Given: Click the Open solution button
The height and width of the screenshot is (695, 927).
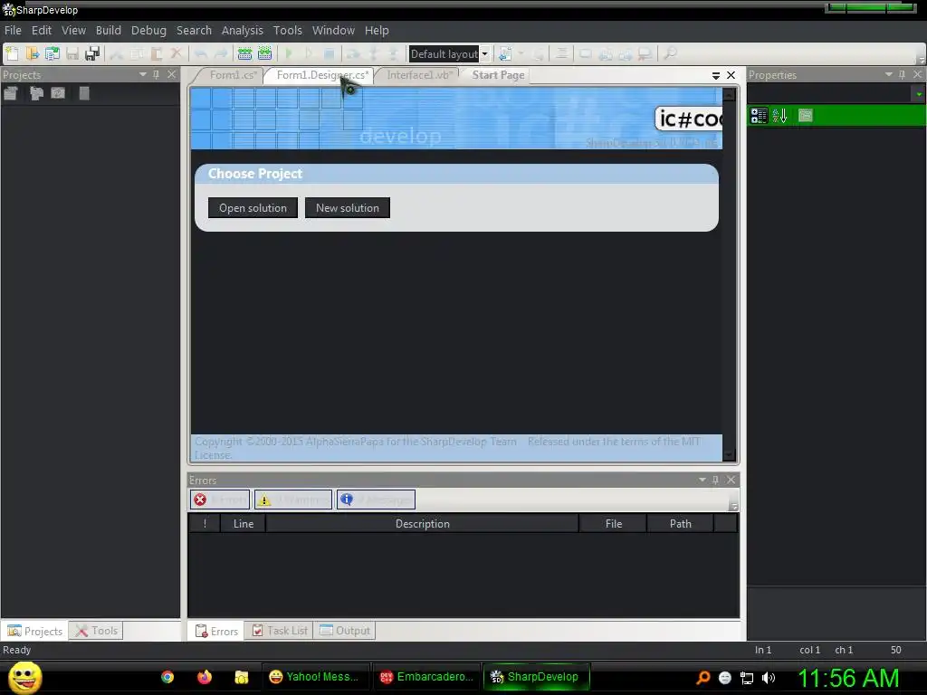Looking at the screenshot, I should tap(253, 208).
